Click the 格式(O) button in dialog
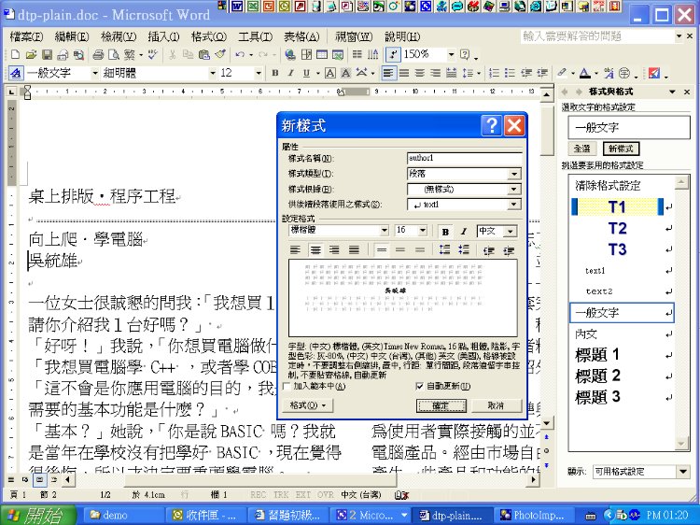This screenshot has width=700, height=525. (x=308, y=405)
